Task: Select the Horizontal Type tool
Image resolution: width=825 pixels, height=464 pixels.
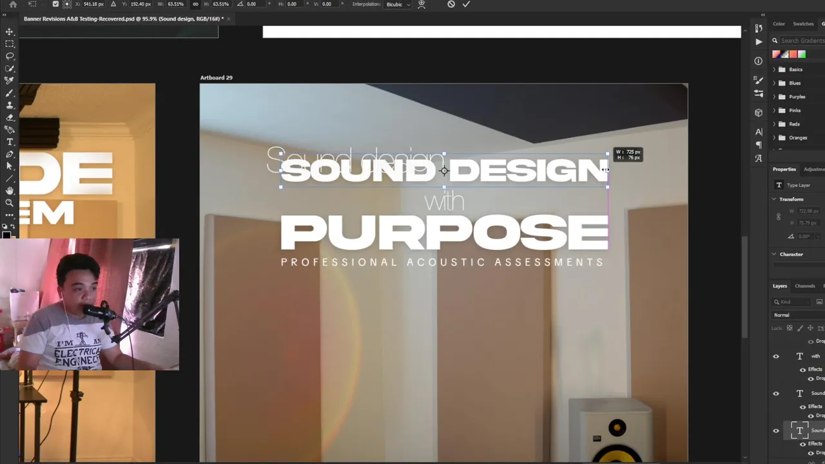Action: click(9, 142)
